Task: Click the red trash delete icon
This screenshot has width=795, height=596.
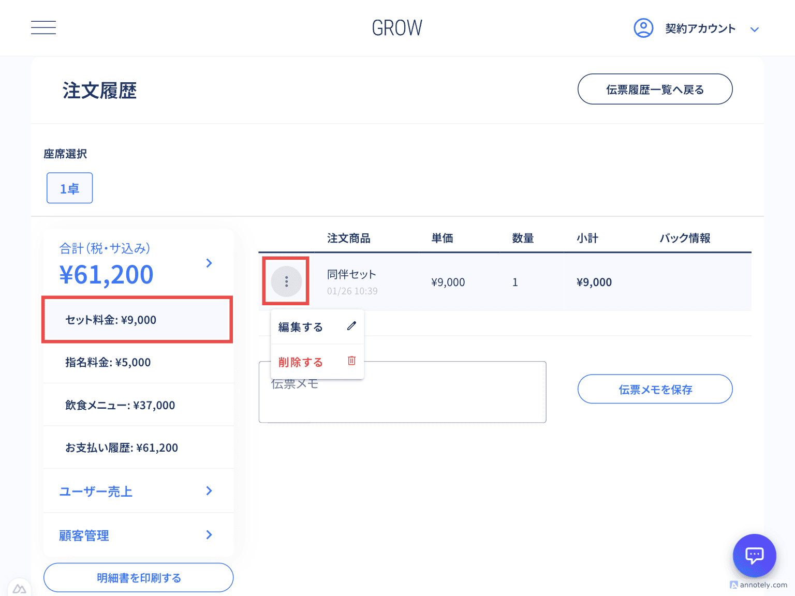Action: (351, 361)
